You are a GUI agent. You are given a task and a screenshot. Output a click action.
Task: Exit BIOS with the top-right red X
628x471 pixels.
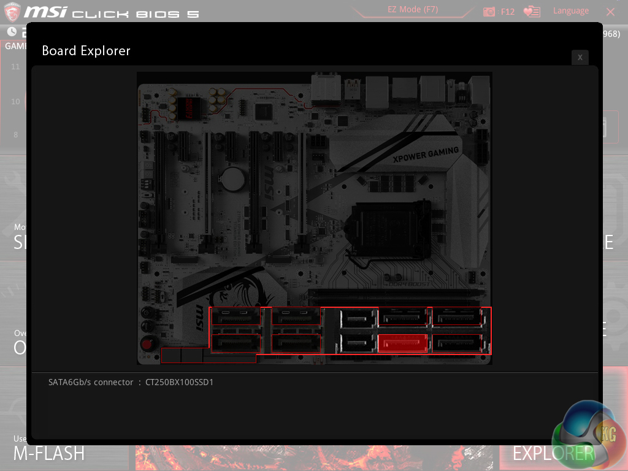610,12
